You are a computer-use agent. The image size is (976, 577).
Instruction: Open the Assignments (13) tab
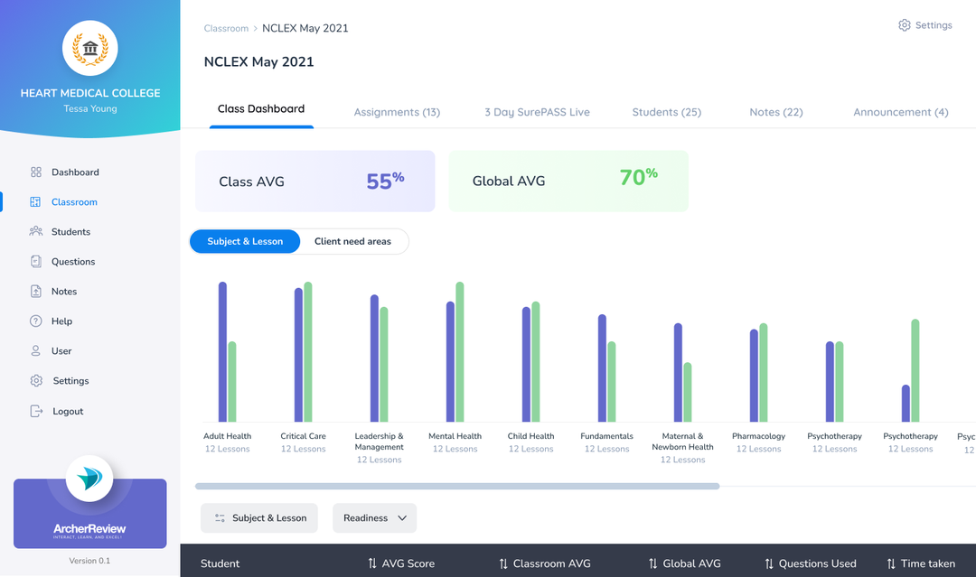pyautogui.click(x=397, y=113)
